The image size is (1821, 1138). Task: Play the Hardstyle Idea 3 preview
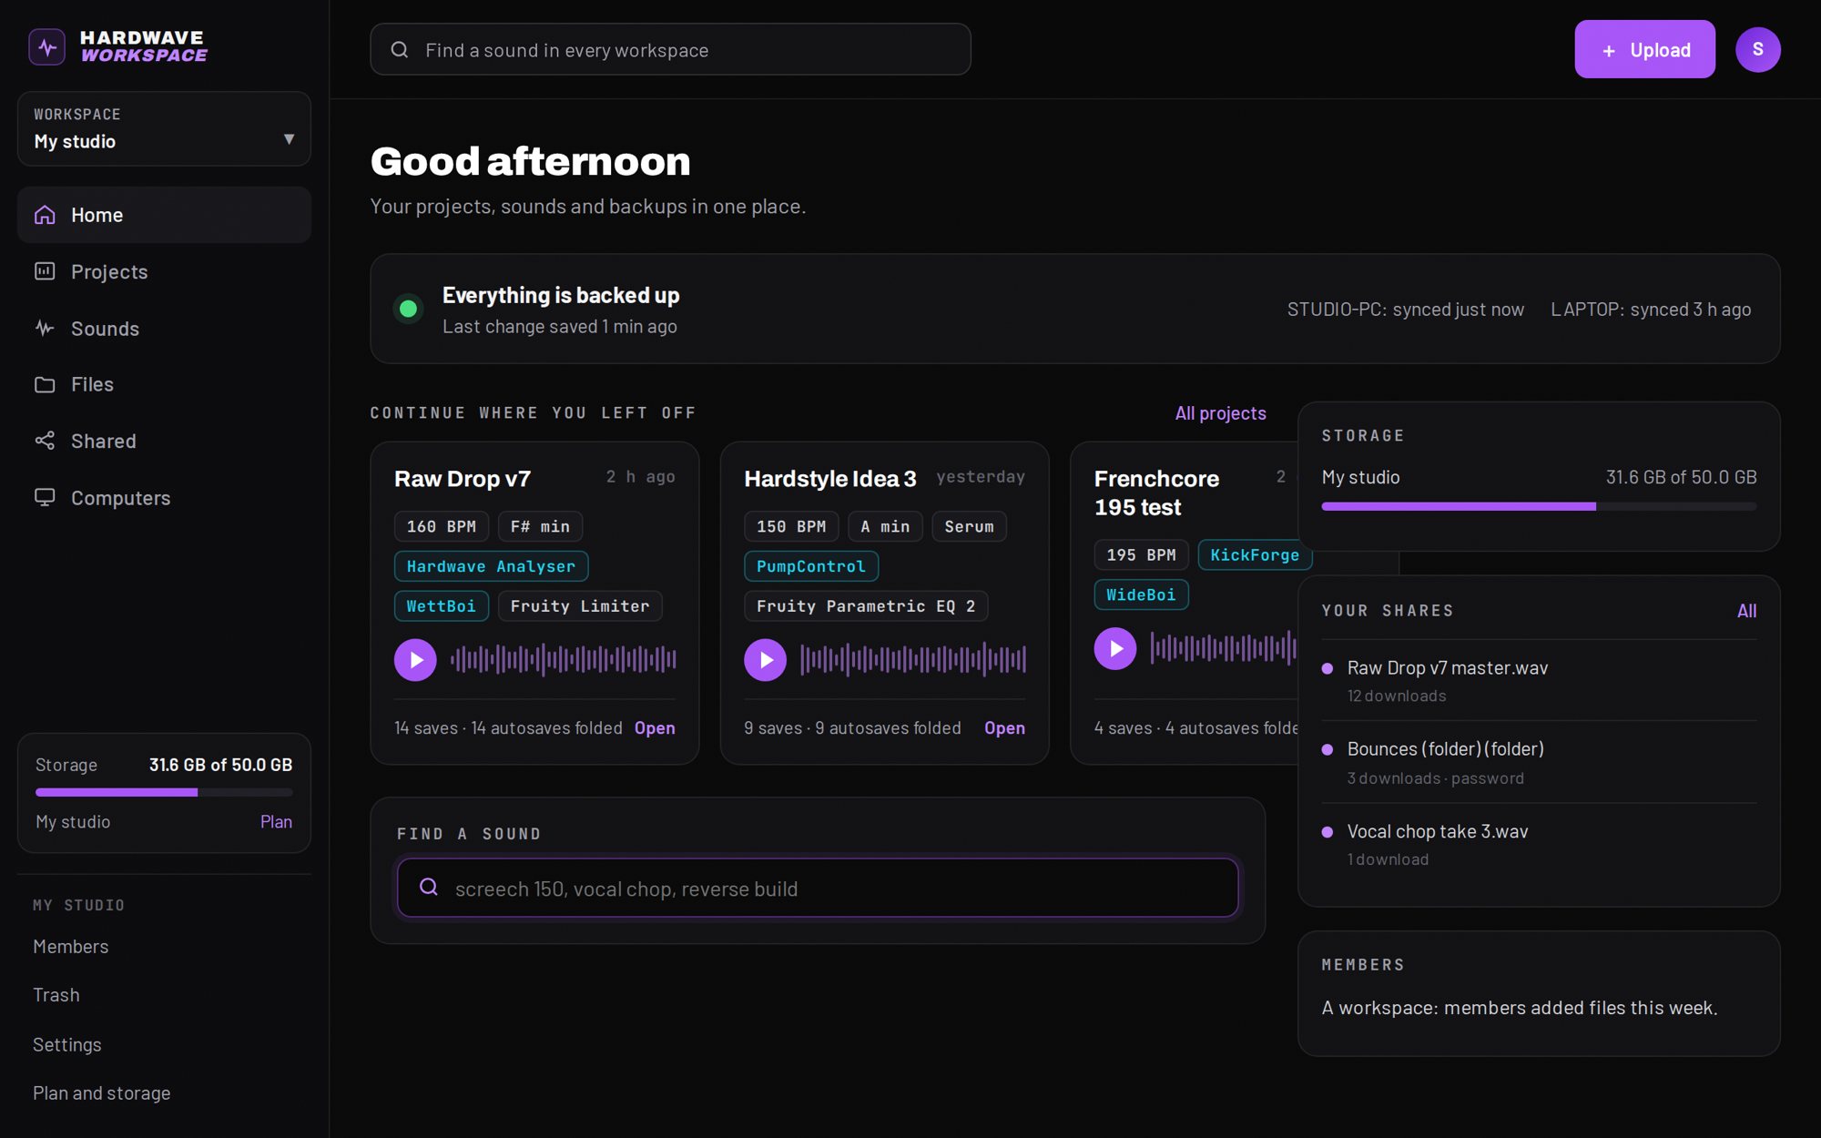pyautogui.click(x=765, y=659)
